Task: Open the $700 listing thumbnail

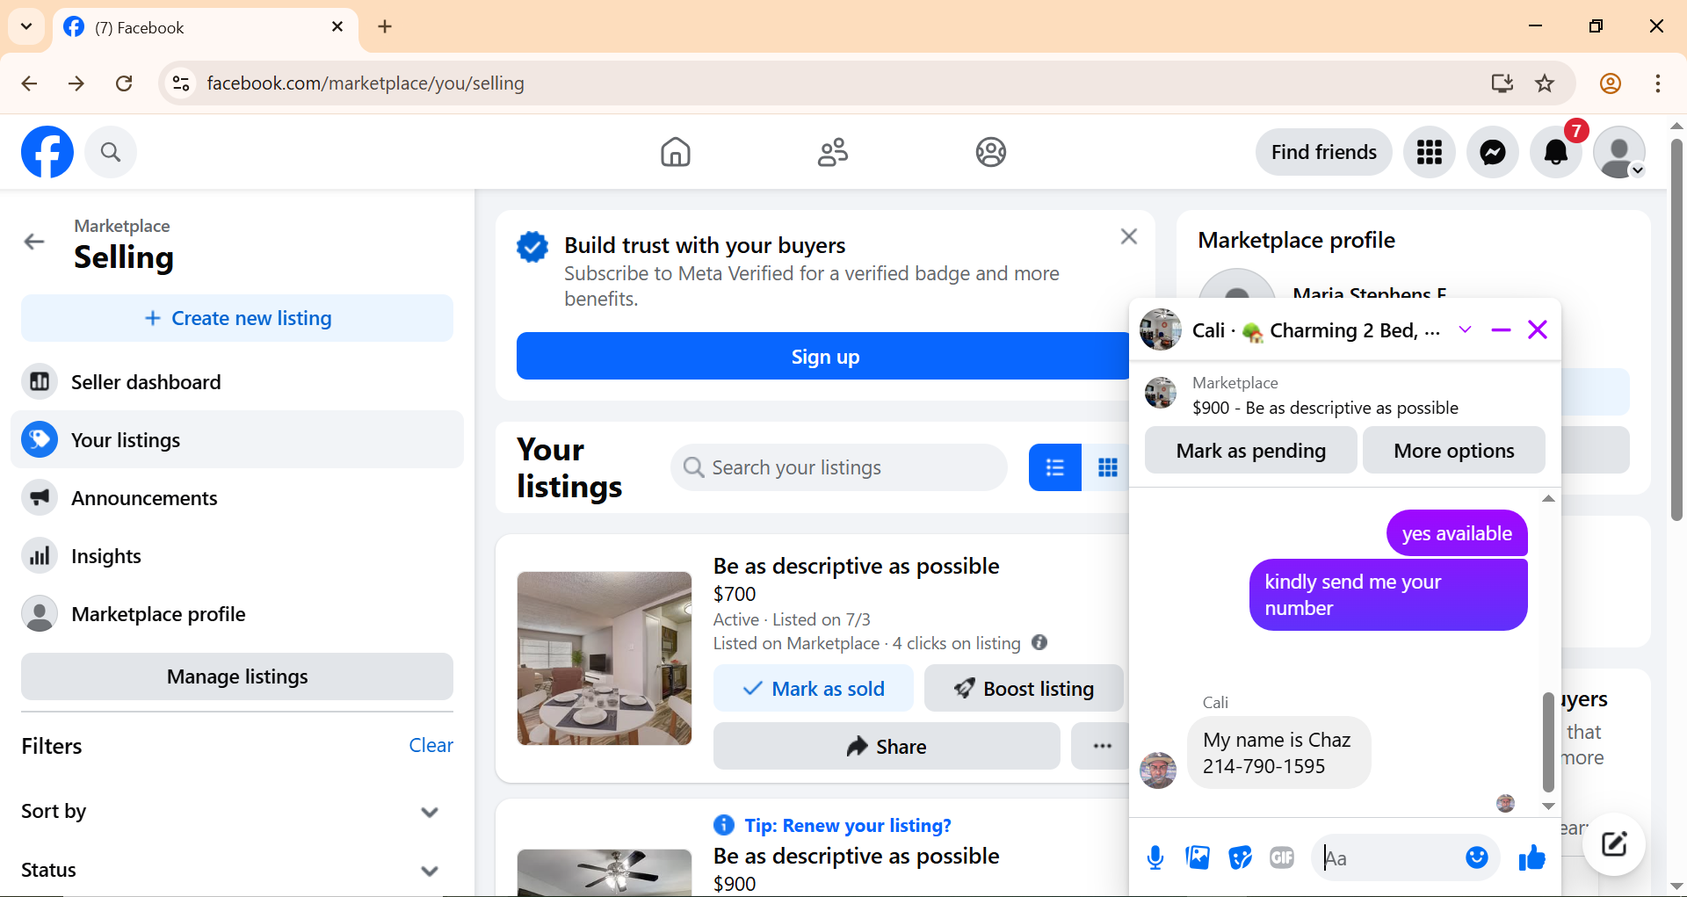Action: (605, 658)
